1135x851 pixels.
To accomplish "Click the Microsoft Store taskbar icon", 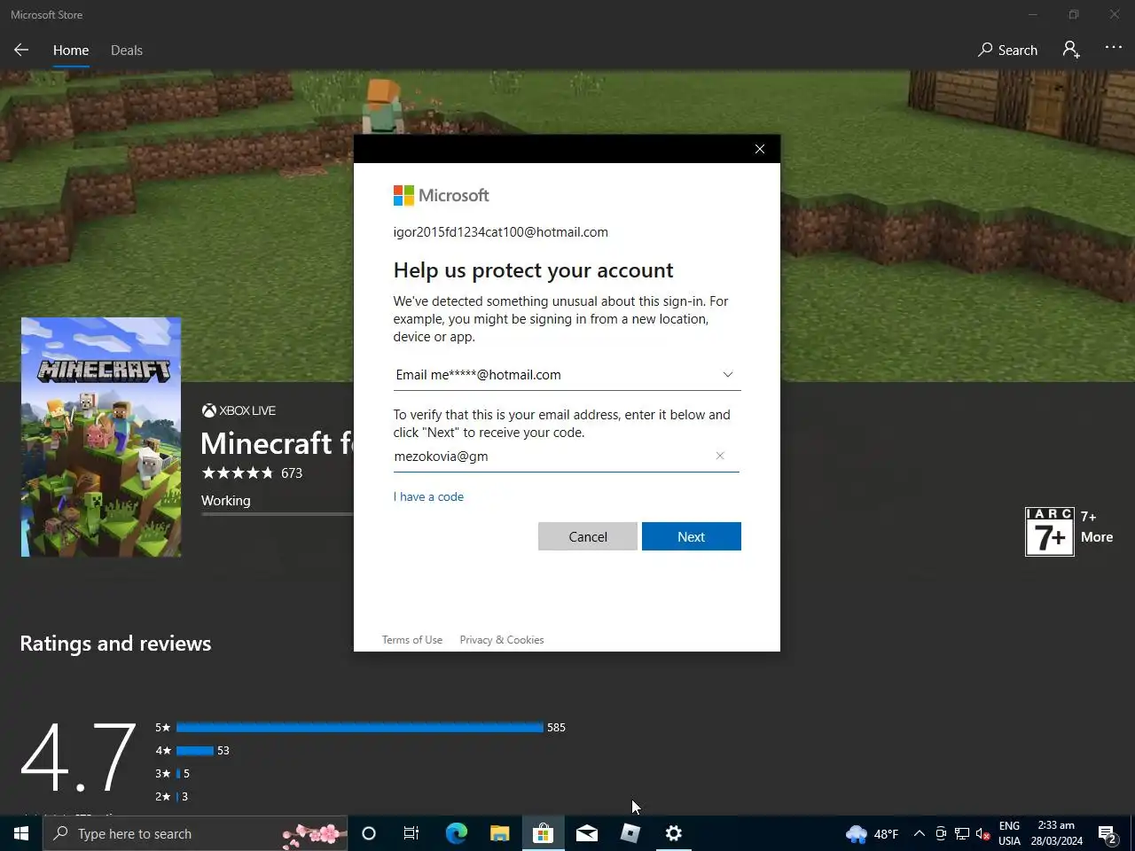I will 543,833.
